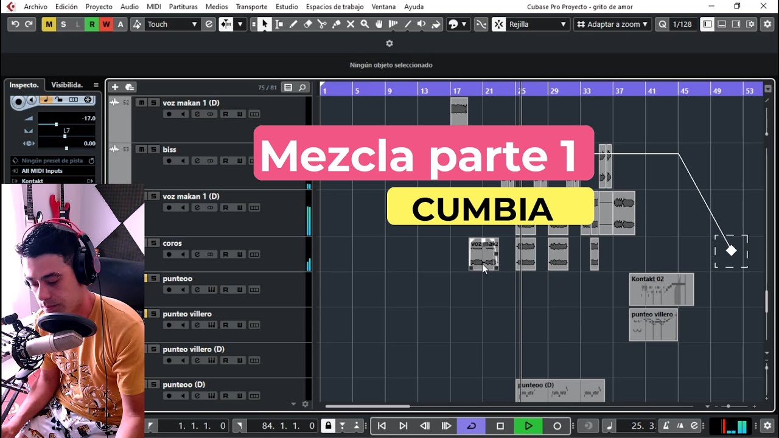779x438 pixels.
Task: Open the All MIDI Inputs routing dropdown
Action: pyautogui.click(x=54, y=171)
